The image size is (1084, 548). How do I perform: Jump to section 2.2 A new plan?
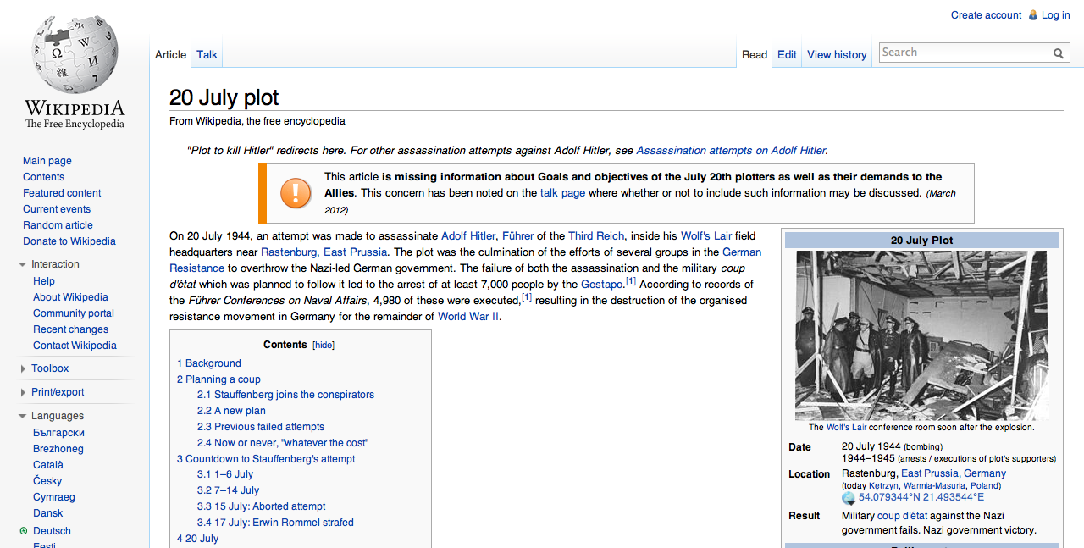[231, 411]
